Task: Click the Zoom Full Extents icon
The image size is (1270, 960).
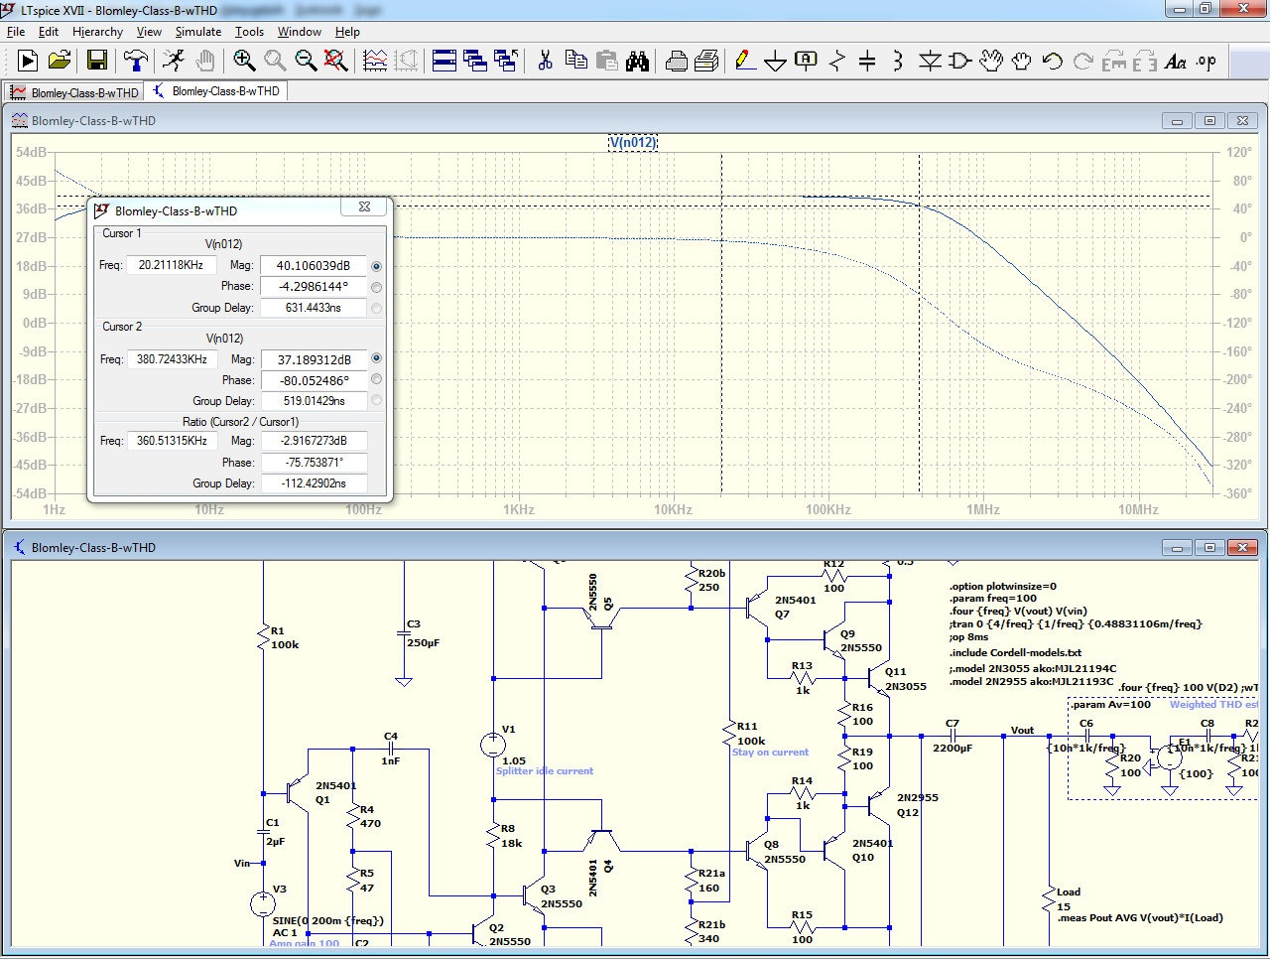Action: [x=336, y=61]
